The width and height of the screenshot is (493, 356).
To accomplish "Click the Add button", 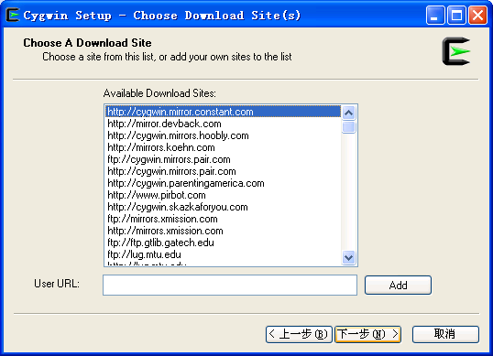I will 398,285.
